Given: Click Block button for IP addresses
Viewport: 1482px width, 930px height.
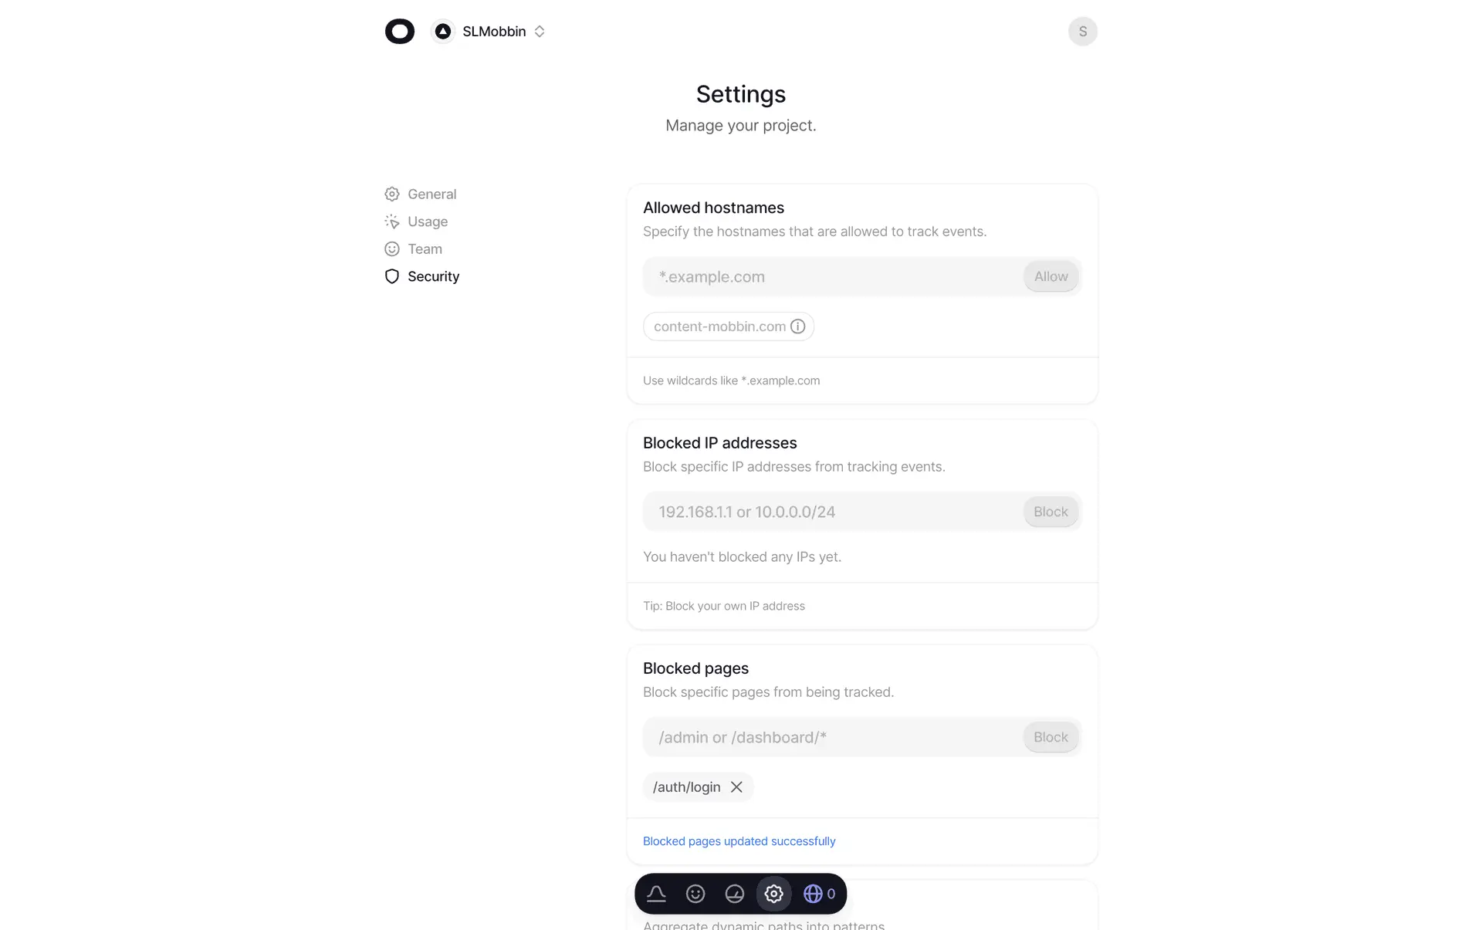Looking at the screenshot, I should point(1051,512).
